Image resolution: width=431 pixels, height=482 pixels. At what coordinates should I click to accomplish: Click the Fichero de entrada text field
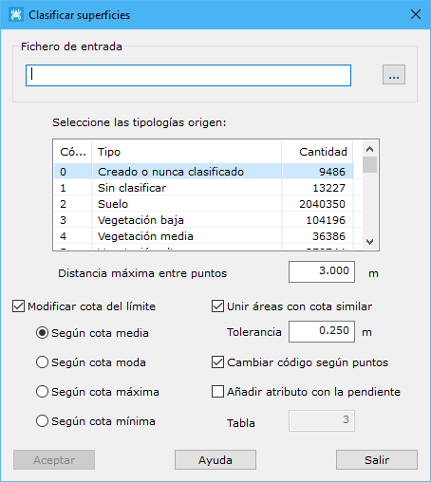coord(188,75)
